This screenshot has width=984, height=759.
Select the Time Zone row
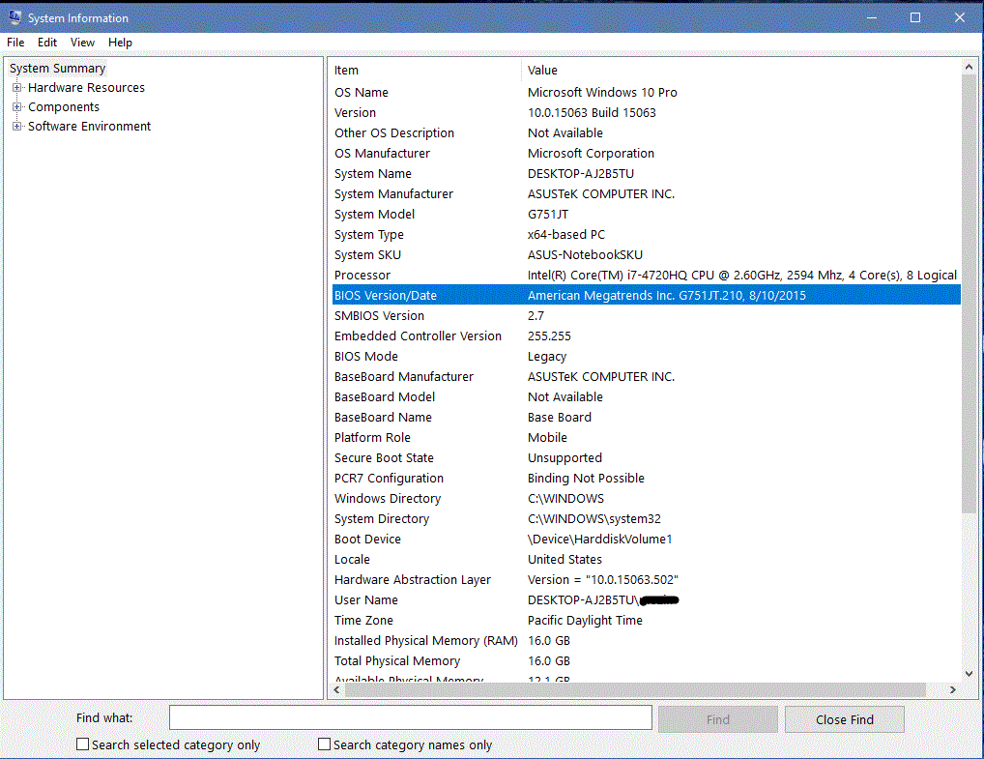coord(646,621)
